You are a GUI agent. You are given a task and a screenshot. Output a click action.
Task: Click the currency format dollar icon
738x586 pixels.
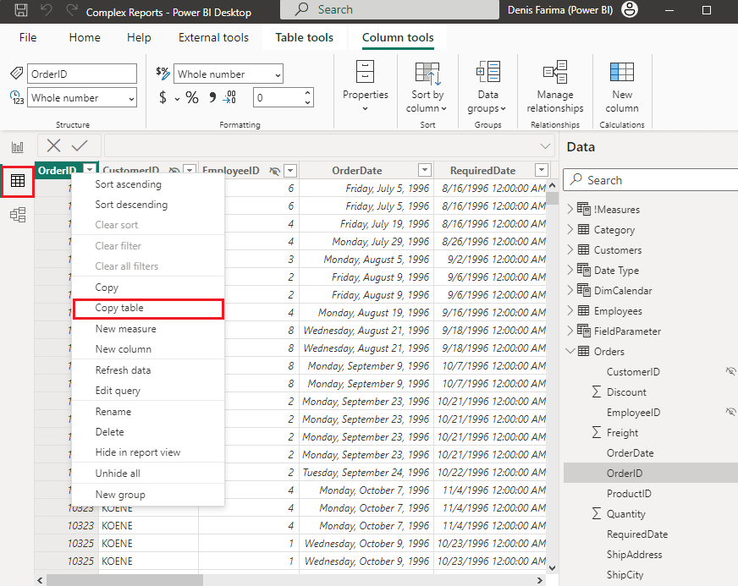click(x=163, y=98)
